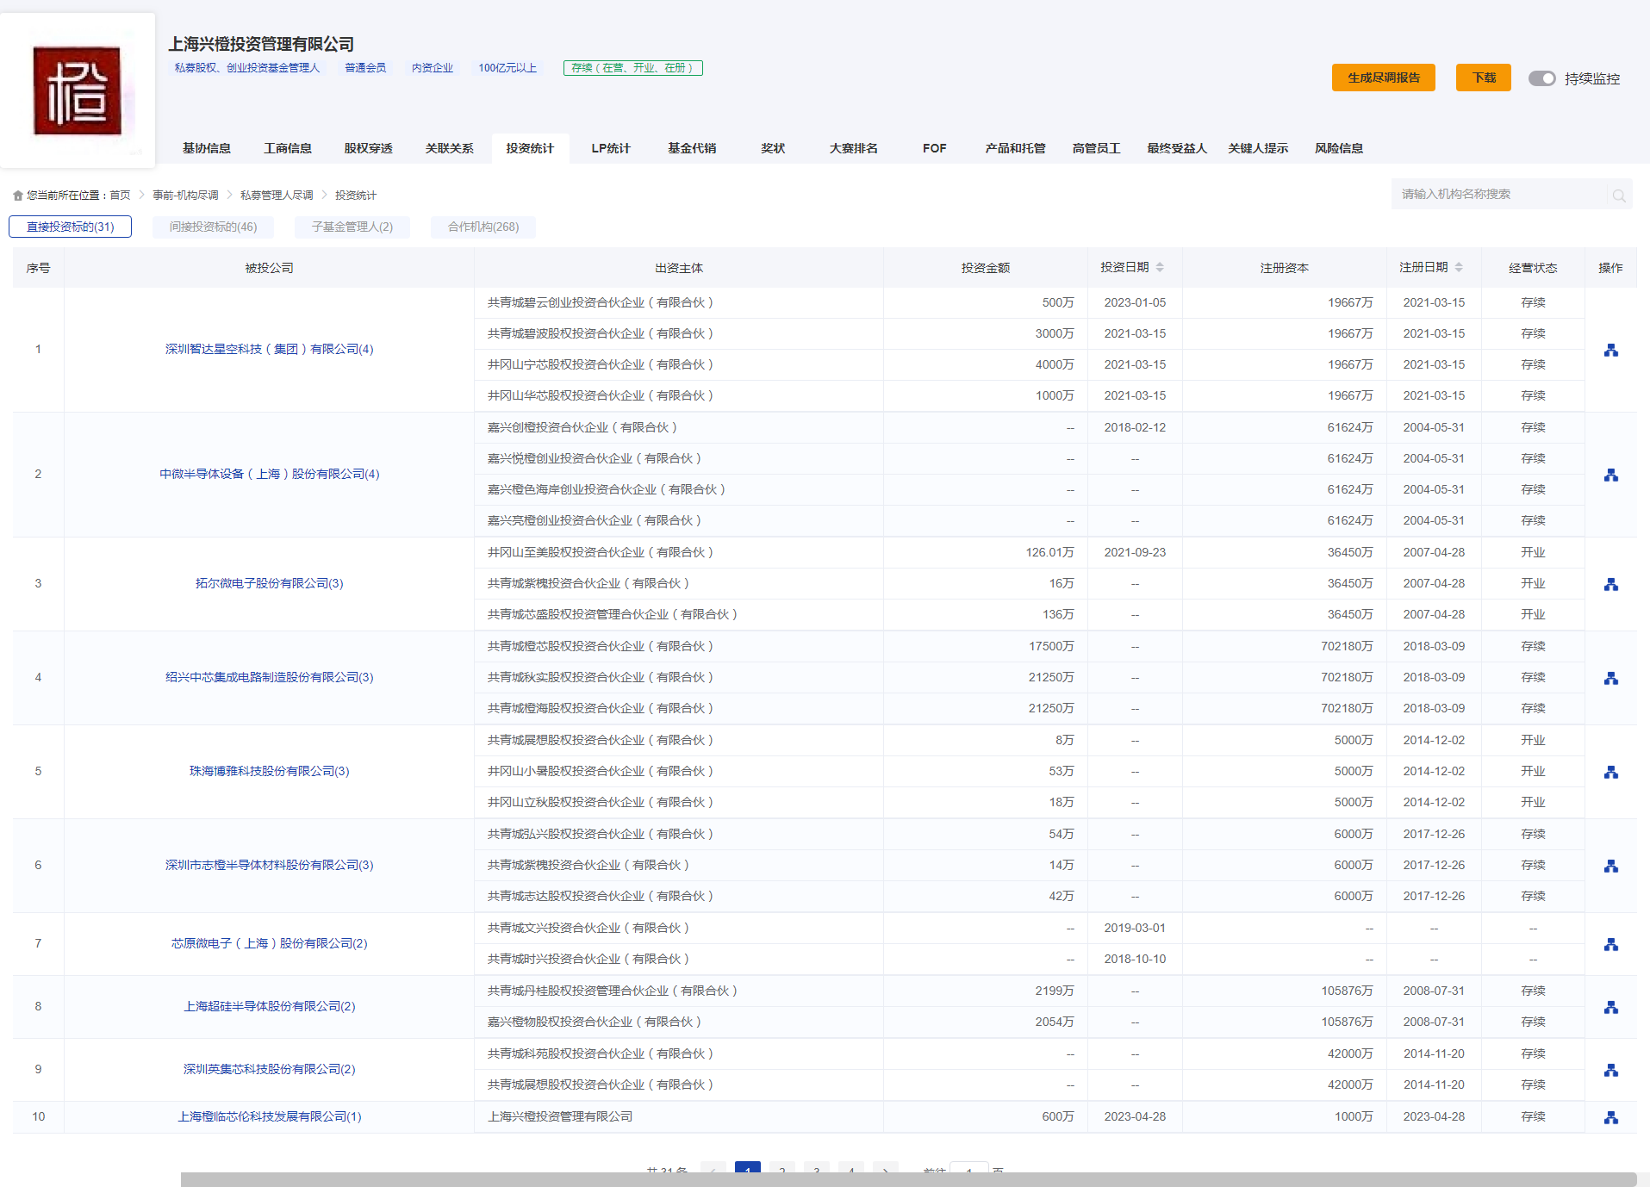Image resolution: width=1650 pixels, height=1187 pixels.
Task: Open 上海超硅半导体股份有限公司 company link
Action: (269, 1006)
